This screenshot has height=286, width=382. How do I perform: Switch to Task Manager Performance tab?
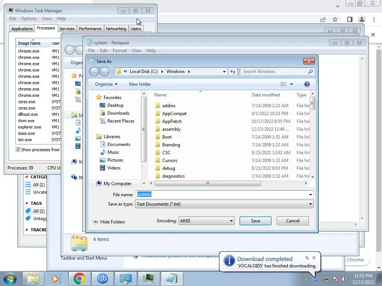pyautogui.click(x=90, y=29)
